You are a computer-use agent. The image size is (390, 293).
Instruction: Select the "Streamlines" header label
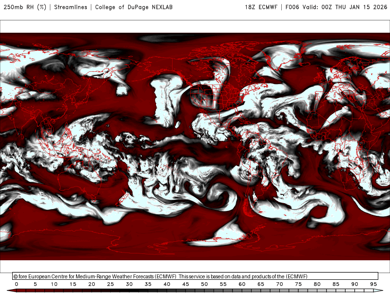[71, 7]
